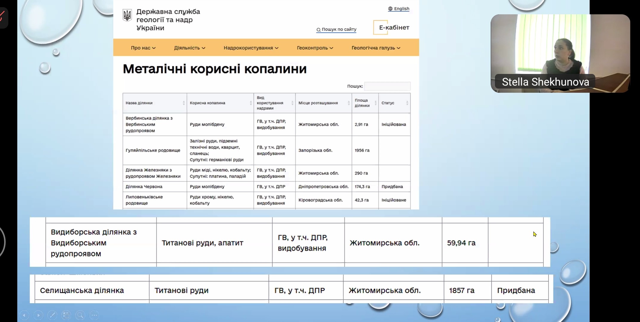Click the Ukrainian trident logo
640x322 pixels.
pyautogui.click(x=127, y=15)
